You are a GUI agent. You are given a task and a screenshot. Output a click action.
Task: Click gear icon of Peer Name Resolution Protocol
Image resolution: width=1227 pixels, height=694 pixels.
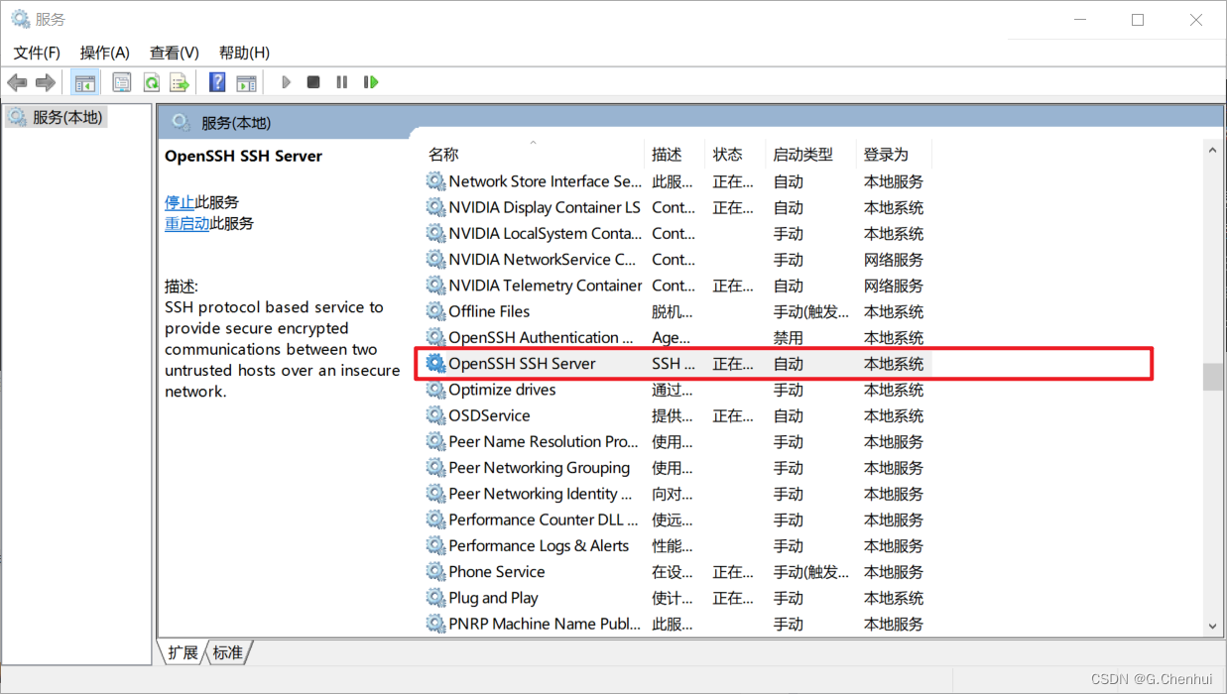[435, 441]
